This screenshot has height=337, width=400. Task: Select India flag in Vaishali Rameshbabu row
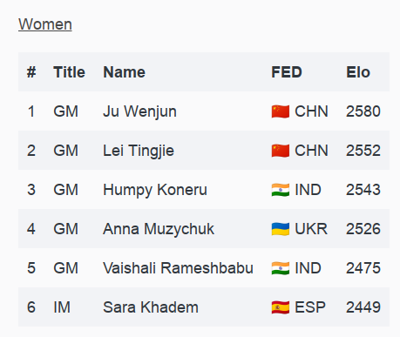pyautogui.click(x=281, y=268)
